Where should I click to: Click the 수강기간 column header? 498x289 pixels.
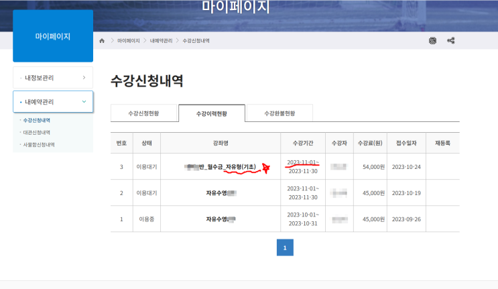click(x=303, y=143)
